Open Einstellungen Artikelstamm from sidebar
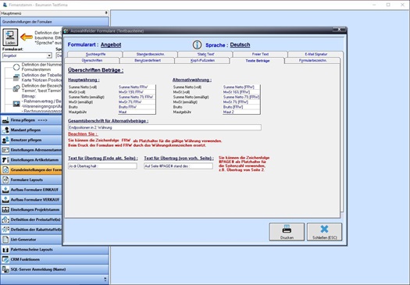This screenshot has height=285, width=410. click(31, 160)
